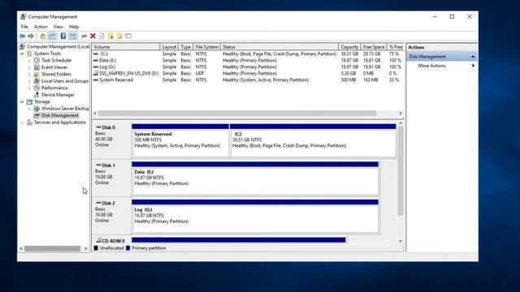Screen dimensions: 520x292
Task: Click the toolbar icon left of the red X
Action: click(84, 36)
